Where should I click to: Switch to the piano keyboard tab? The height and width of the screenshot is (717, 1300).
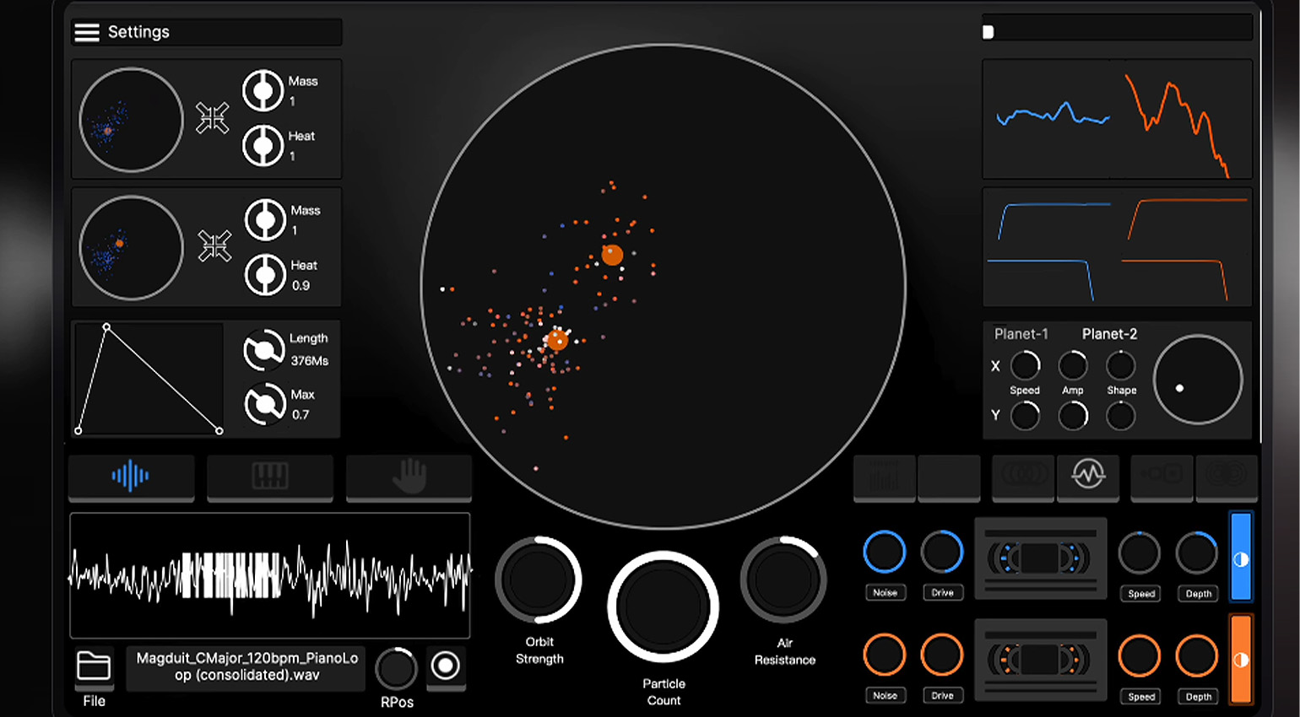(270, 477)
